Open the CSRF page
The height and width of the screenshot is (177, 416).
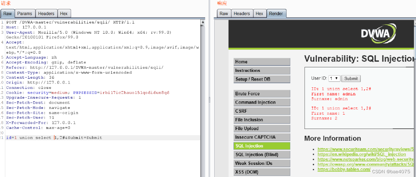coord(262,111)
